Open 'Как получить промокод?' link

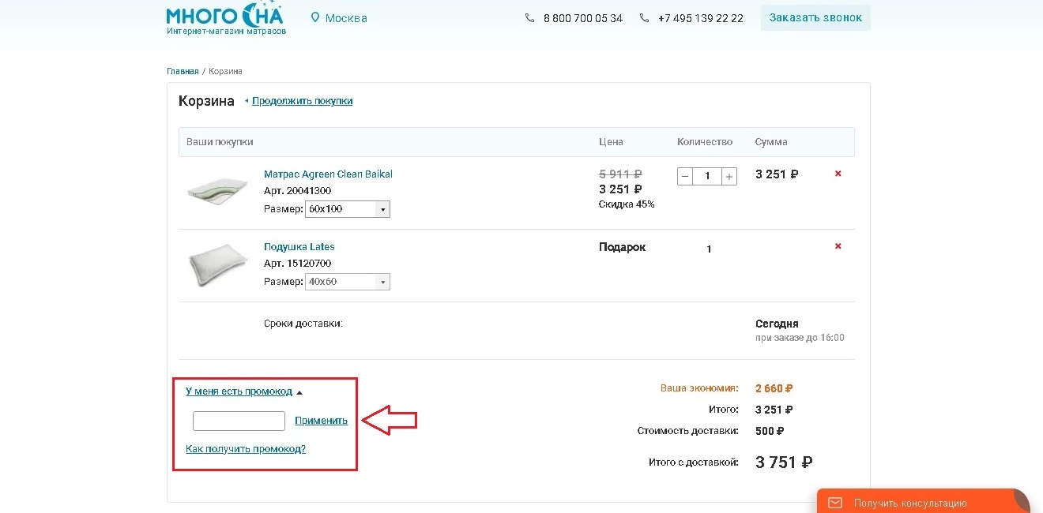(x=246, y=449)
